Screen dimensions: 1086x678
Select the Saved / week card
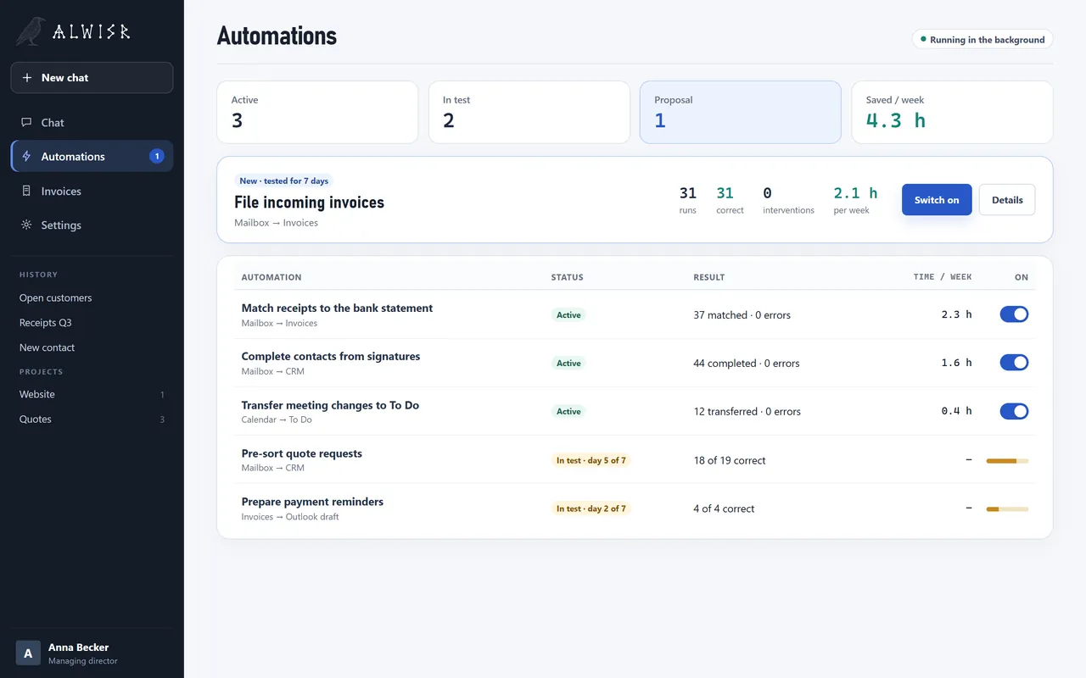click(x=953, y=112)
